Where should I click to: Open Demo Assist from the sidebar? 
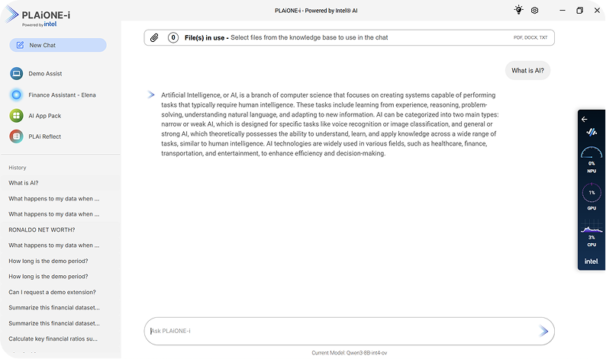(46, 74)
